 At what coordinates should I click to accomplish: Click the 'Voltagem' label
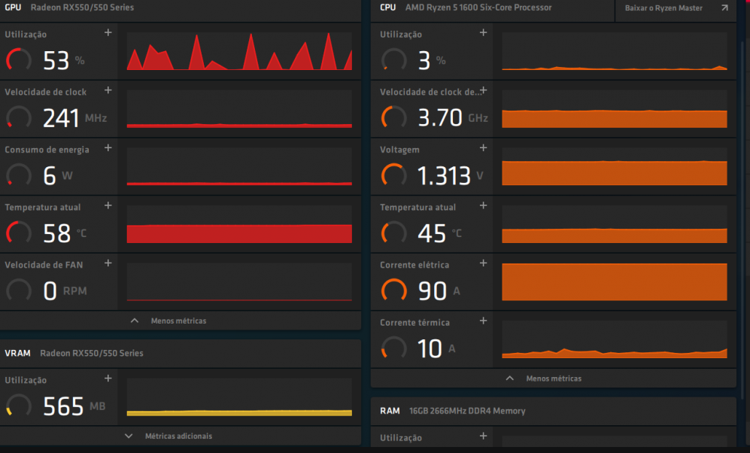point(399,150)
